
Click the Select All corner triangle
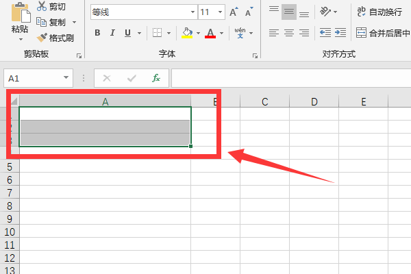pyautogui.click(x=14, y=101)
